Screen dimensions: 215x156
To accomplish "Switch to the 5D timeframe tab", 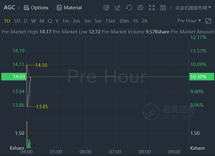I will click(17, 21).
